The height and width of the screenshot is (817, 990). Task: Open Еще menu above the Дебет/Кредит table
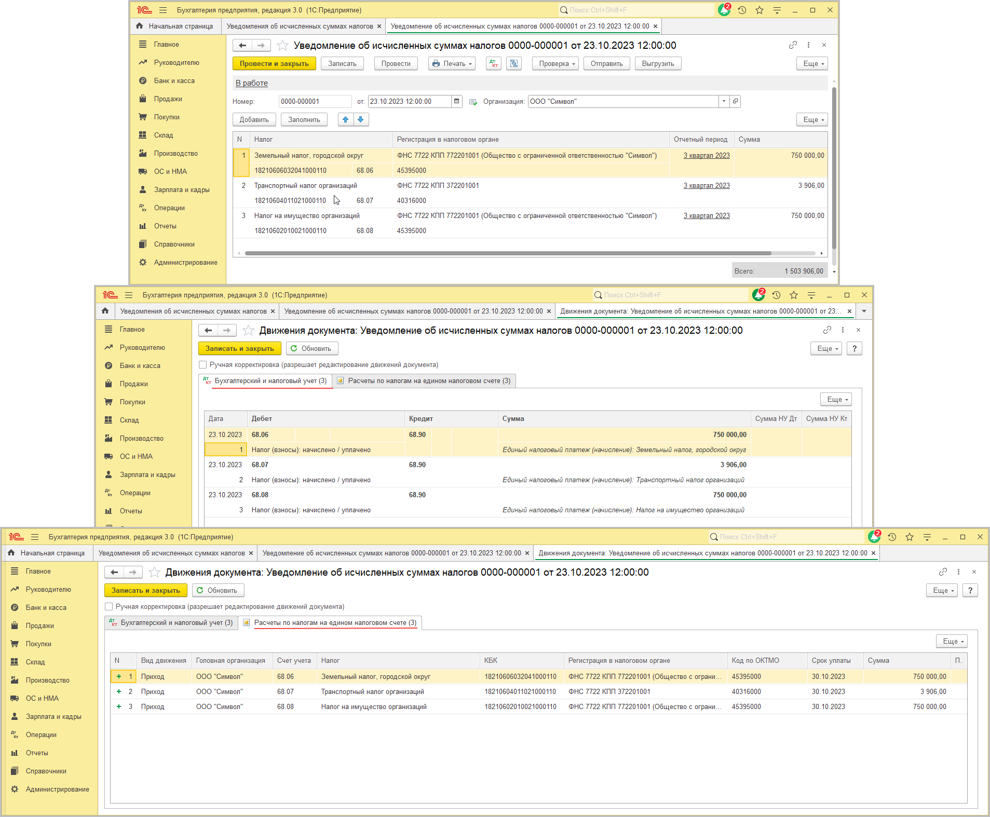pyautogui.click(x=836, y=400)
